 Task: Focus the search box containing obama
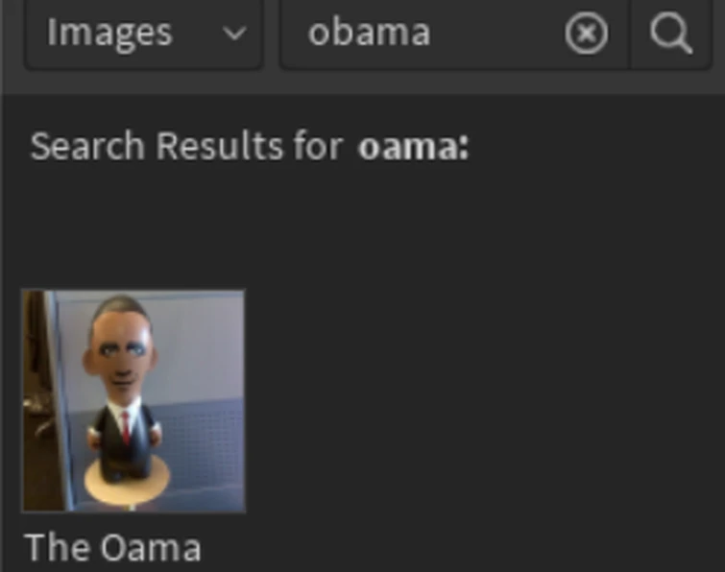point(453,34)
